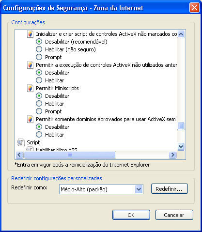Click the ActiveX icon beside Inicializar e criar script
The width and height of the screenshot is (202, 232).
point(30,34)
